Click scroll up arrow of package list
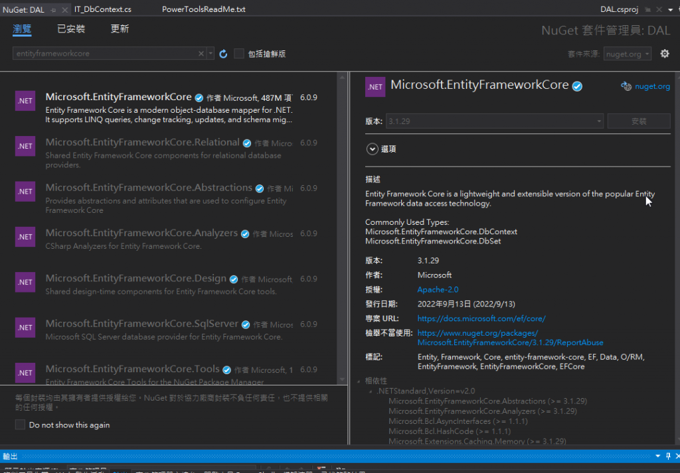Screen dimensions: 680x473 click(x=342, y=77)
